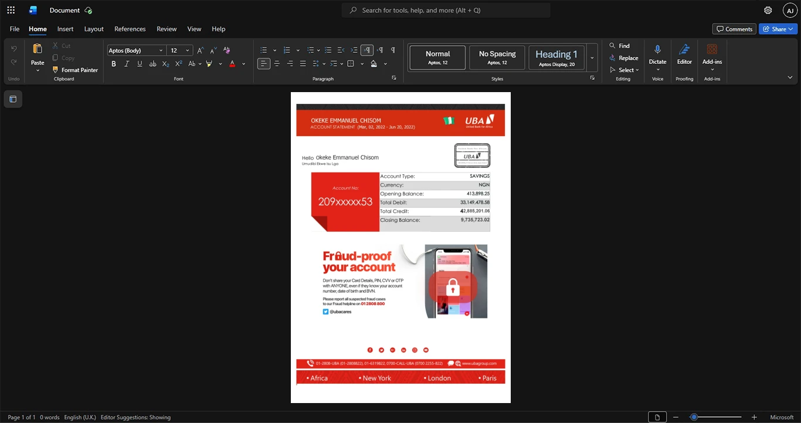
Task: Increase font size with grow font icon
Action: coord(201,50)
